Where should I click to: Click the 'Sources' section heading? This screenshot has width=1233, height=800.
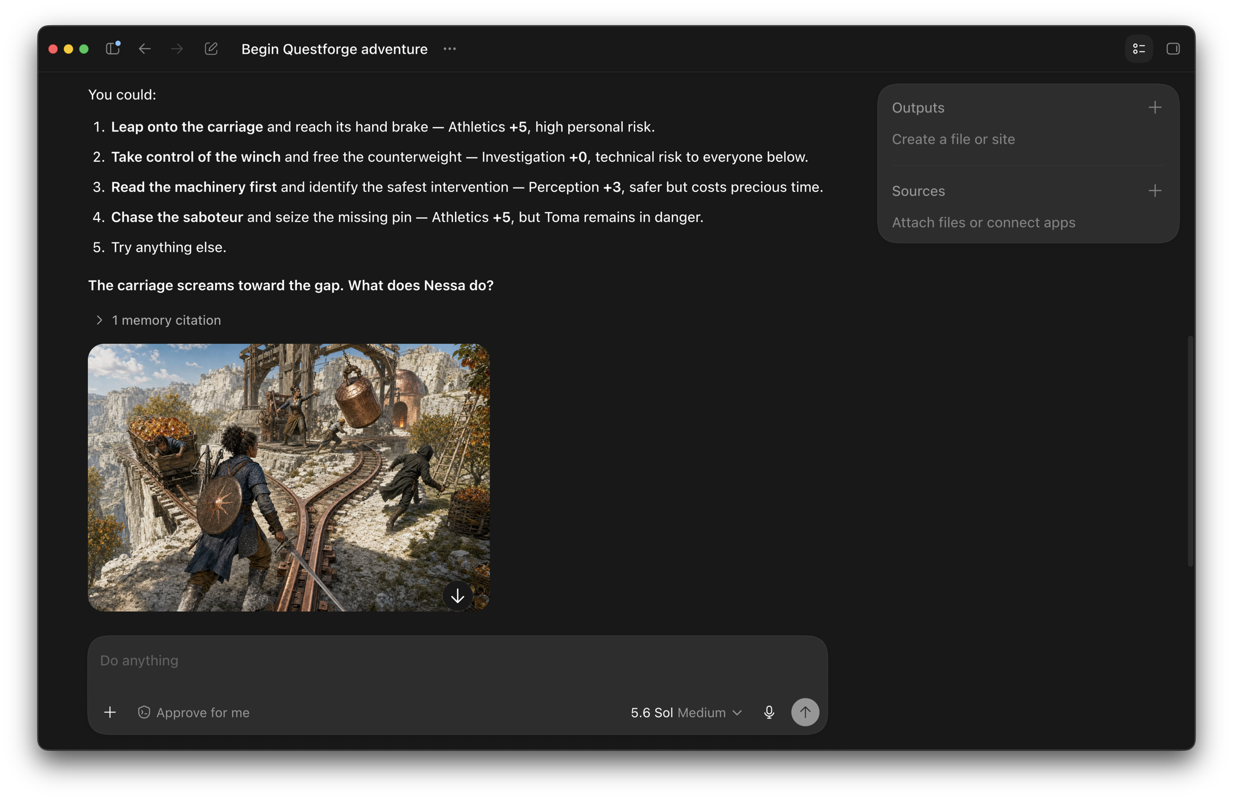918,191
